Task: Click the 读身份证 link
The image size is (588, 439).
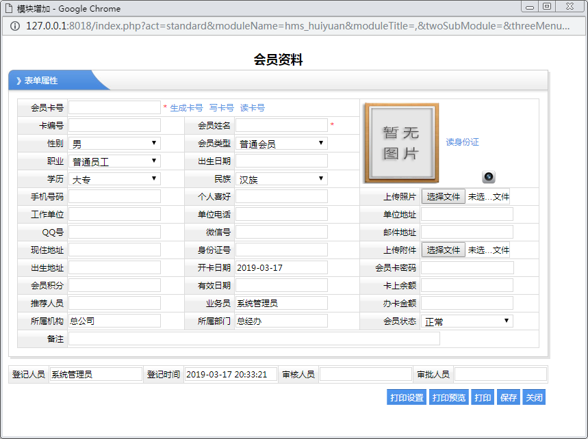Action: pyautogui.click(x=462, y=142)
